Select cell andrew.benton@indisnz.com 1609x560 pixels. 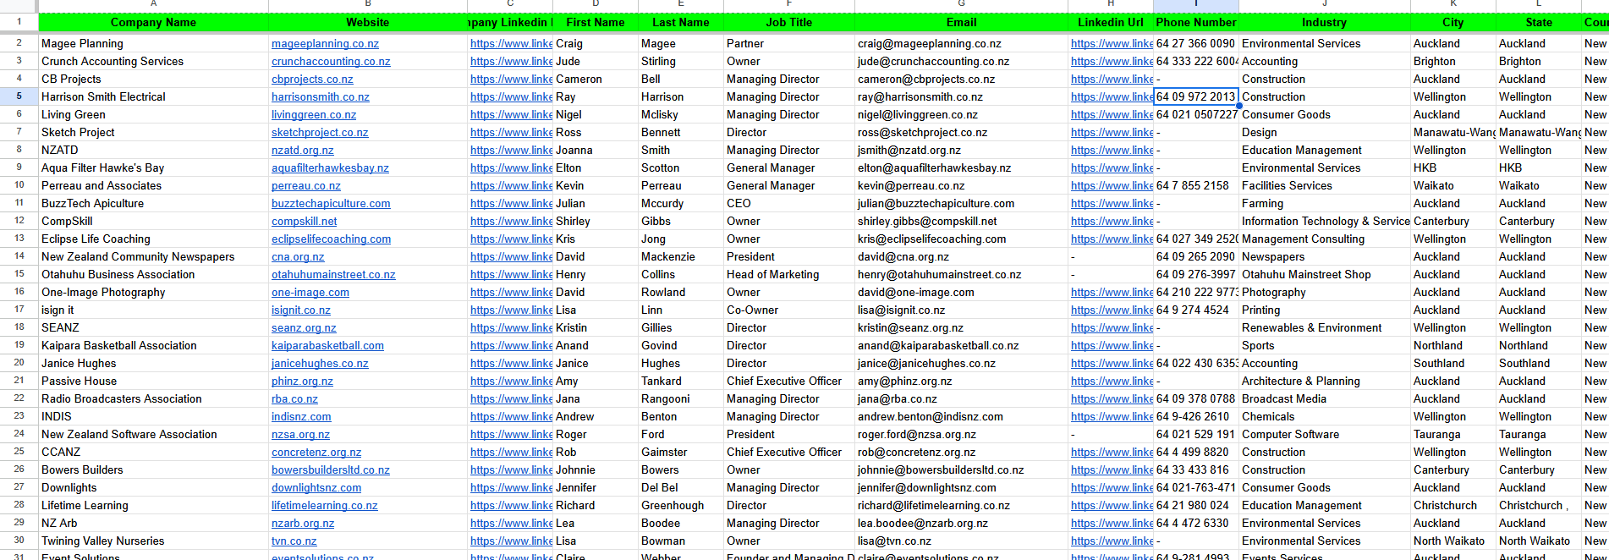(x=962, y=417)
